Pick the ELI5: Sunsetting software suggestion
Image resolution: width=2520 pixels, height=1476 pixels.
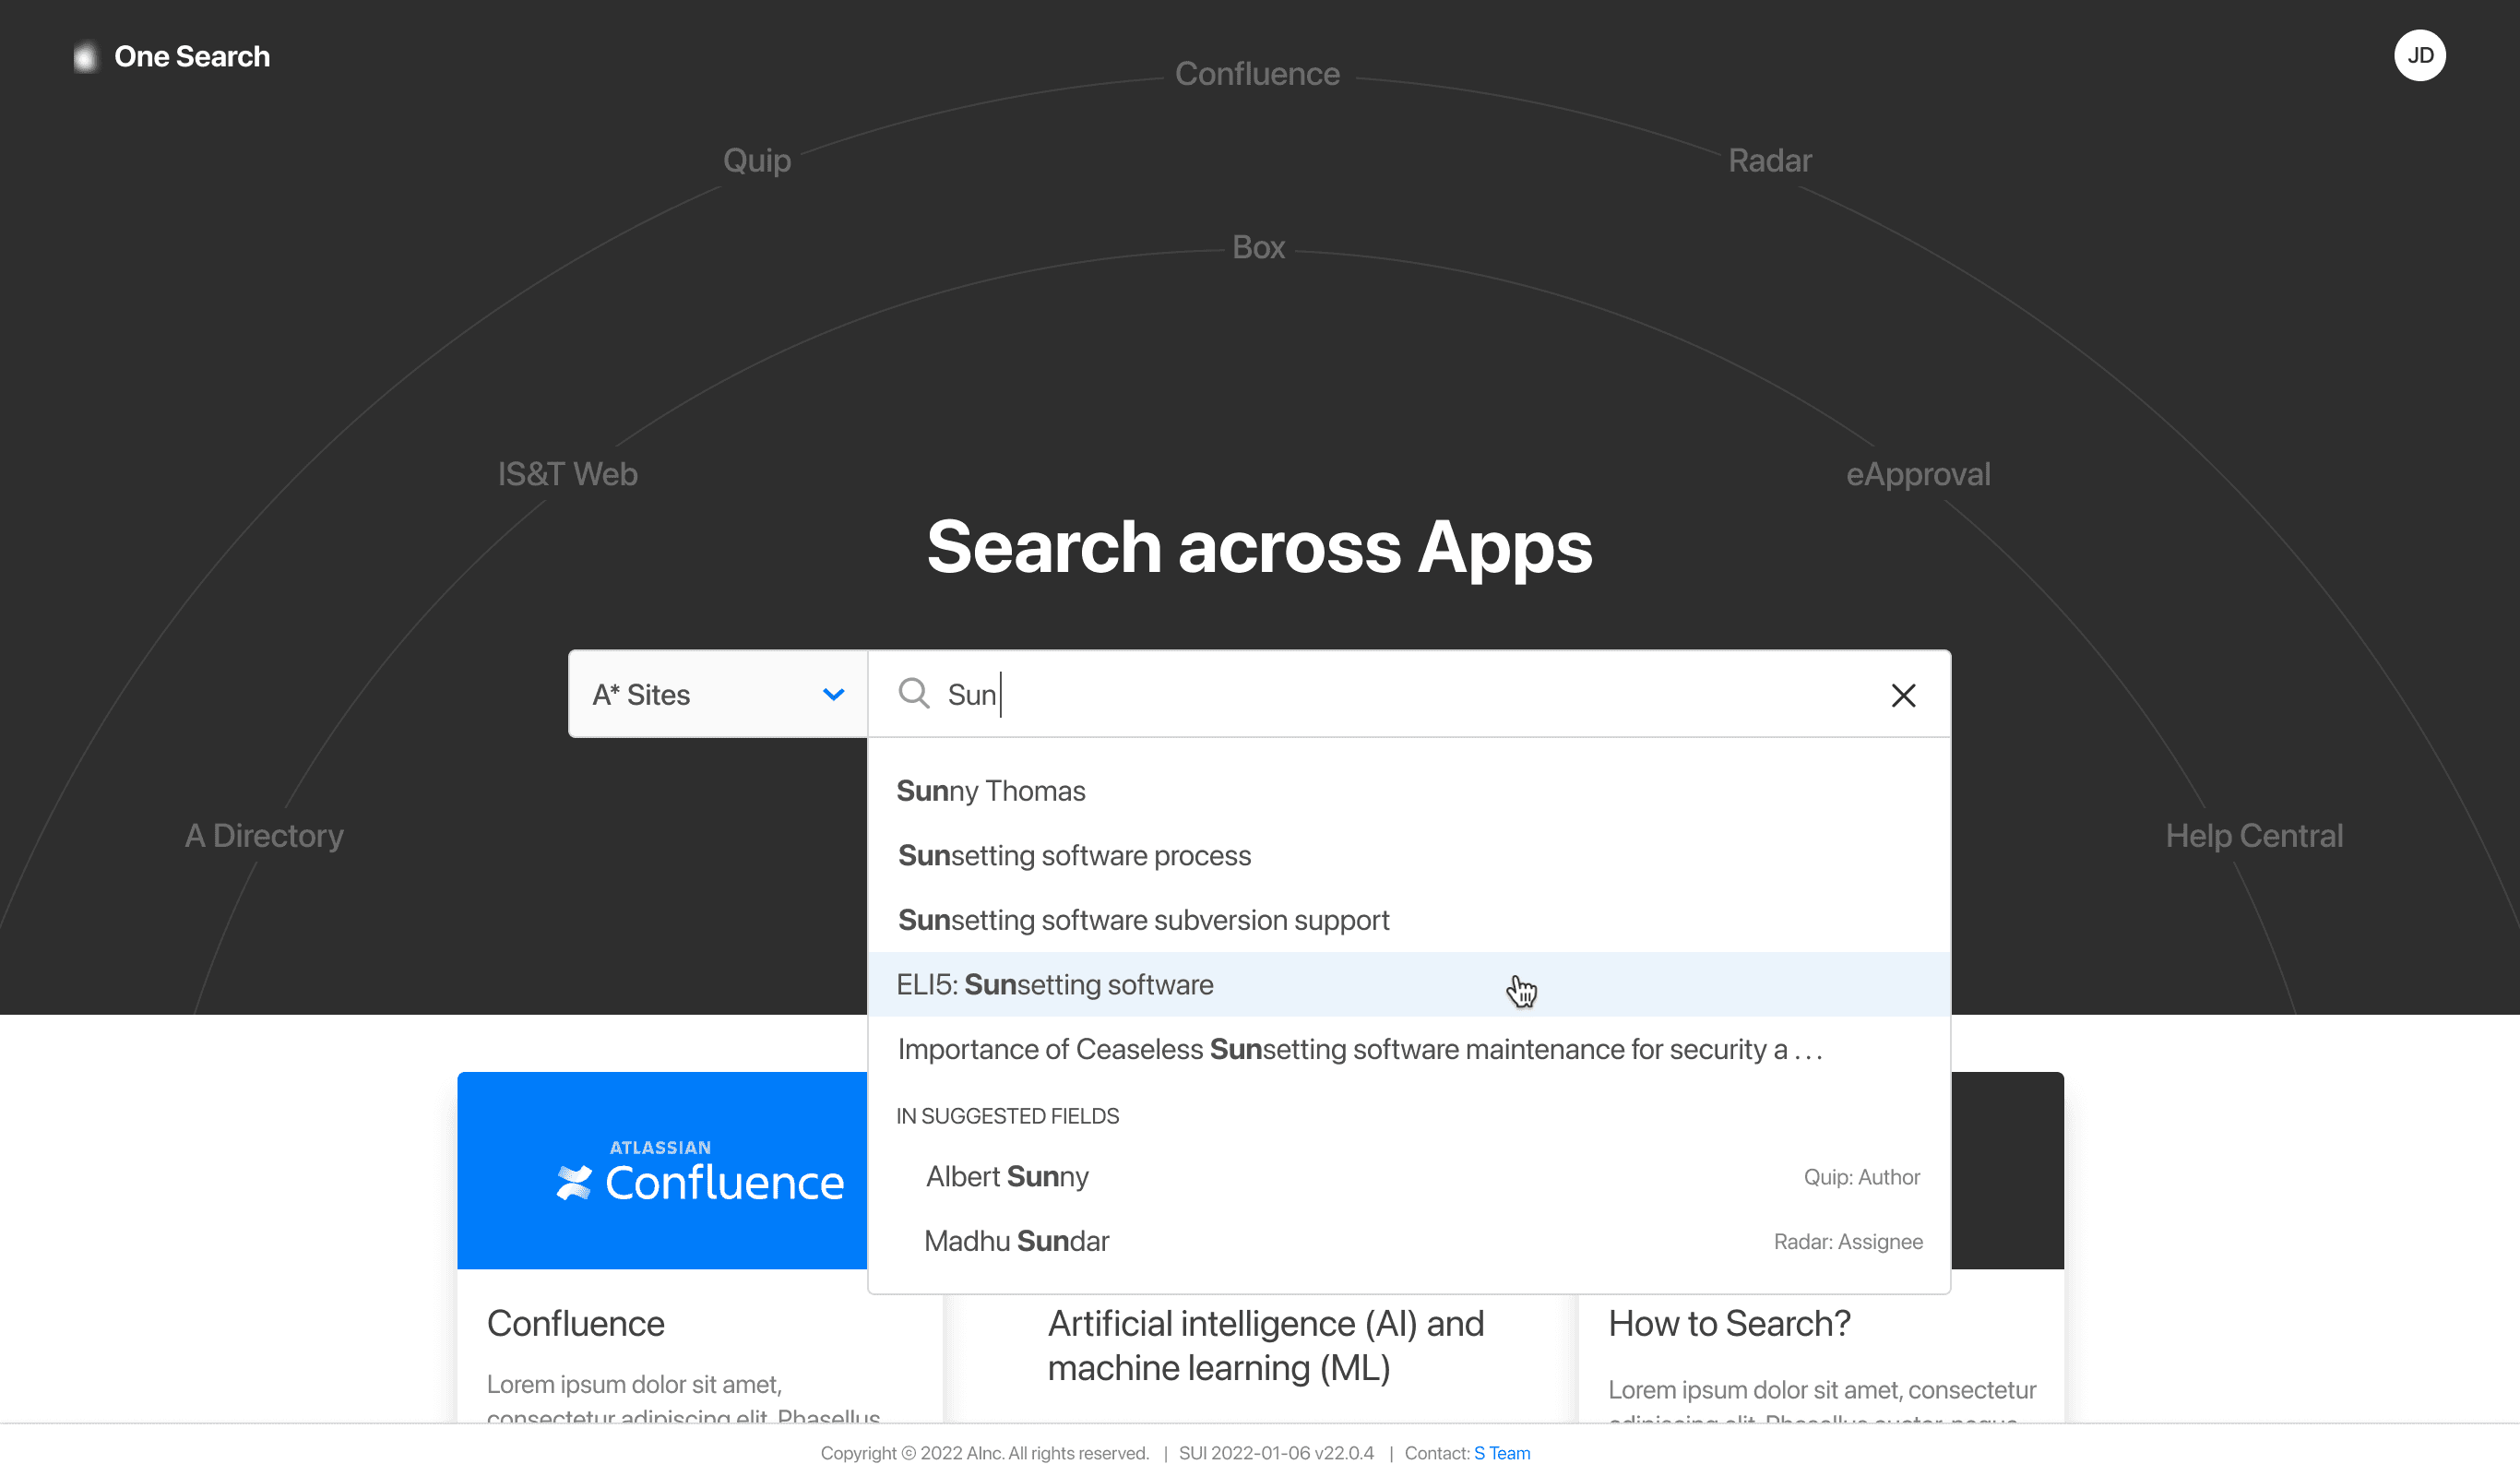1054,985
